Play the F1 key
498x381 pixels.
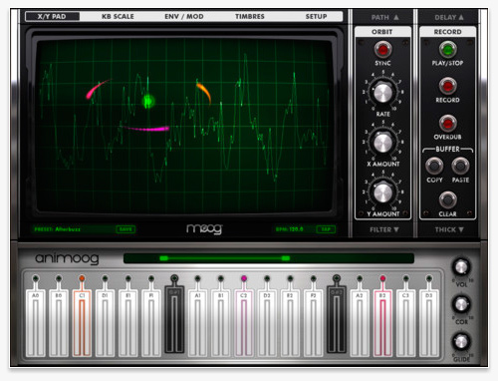coord(151,322)
